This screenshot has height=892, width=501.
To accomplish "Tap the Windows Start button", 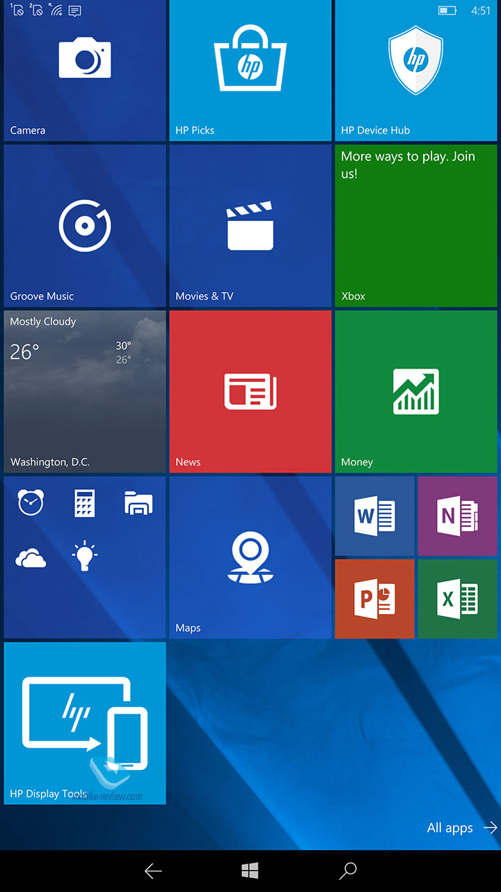I will (250, 870).
